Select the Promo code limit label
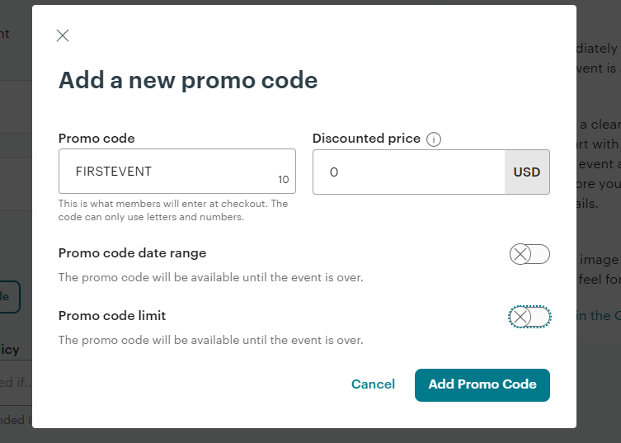 [112, 315]
